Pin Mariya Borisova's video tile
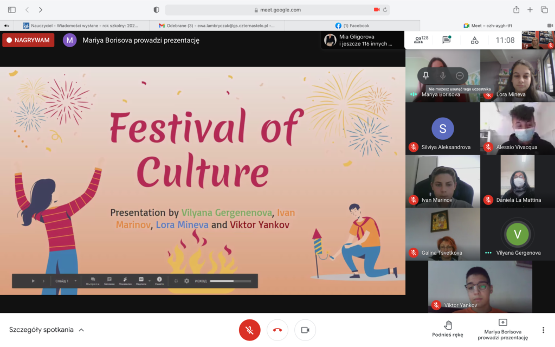Viewport: 555px width, 347px height. pyautogui.click(x=425, y=76)
